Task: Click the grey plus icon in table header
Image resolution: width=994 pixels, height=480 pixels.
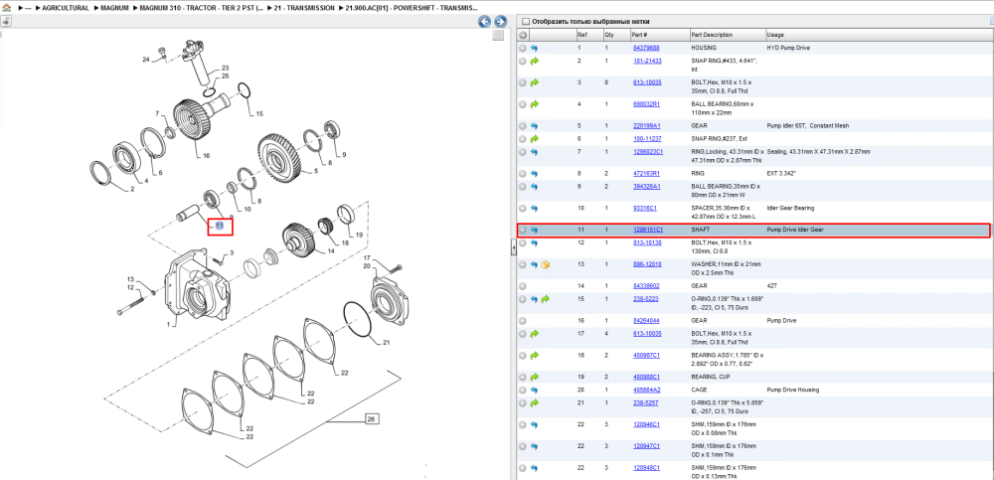Action: 523,35
